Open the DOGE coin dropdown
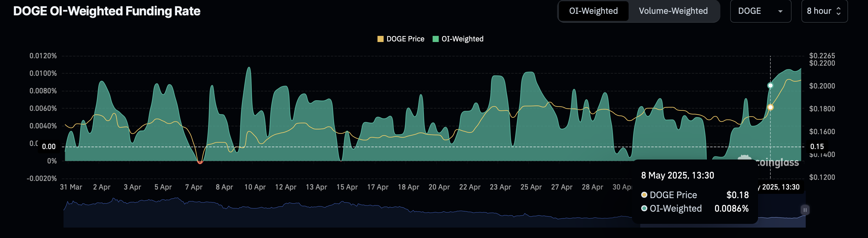 pyautogui.click(x=761, y=11)
